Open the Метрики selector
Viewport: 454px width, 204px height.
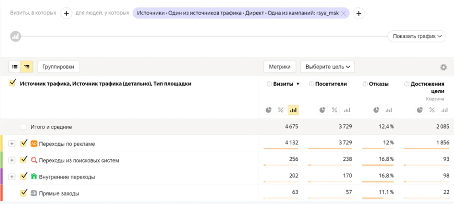click(x=280, y=67)
